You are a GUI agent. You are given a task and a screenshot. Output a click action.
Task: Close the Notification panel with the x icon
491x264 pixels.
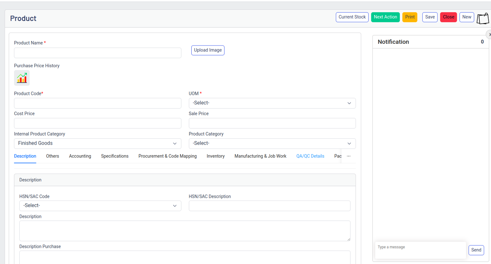point(489,34)
